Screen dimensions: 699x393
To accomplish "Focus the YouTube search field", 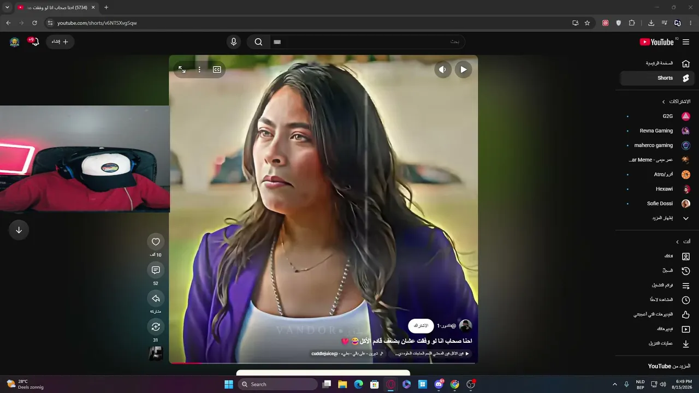I will click(367, 42).
